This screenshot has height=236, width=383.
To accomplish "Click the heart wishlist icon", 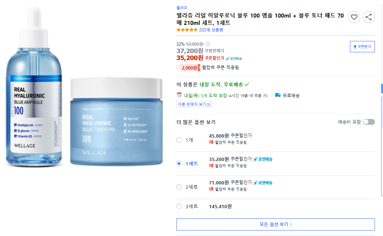I will coord(354,17).
